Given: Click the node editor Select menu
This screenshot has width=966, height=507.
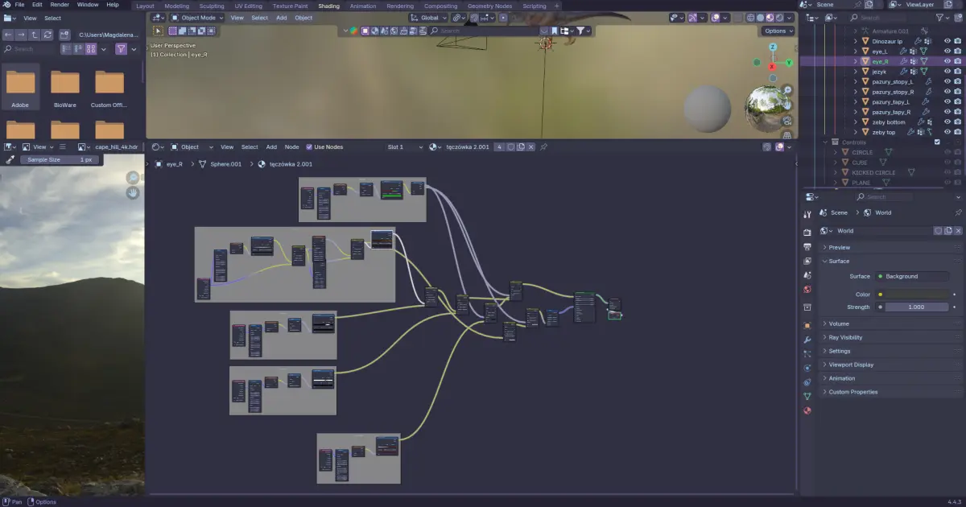Looking at the screenshot, I should tap(250, 147).
